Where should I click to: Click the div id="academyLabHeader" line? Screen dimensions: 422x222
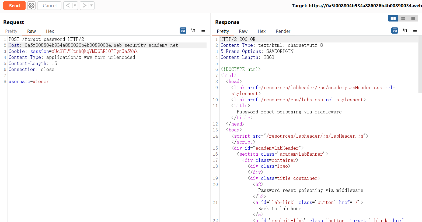[x=267, y=148]
